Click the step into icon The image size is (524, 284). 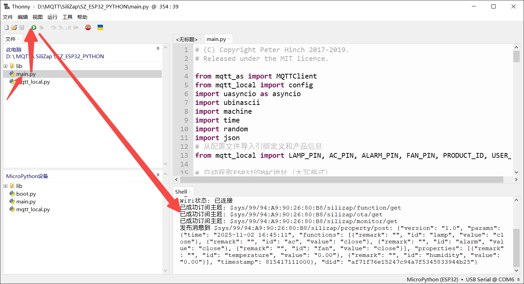(60, 27)
